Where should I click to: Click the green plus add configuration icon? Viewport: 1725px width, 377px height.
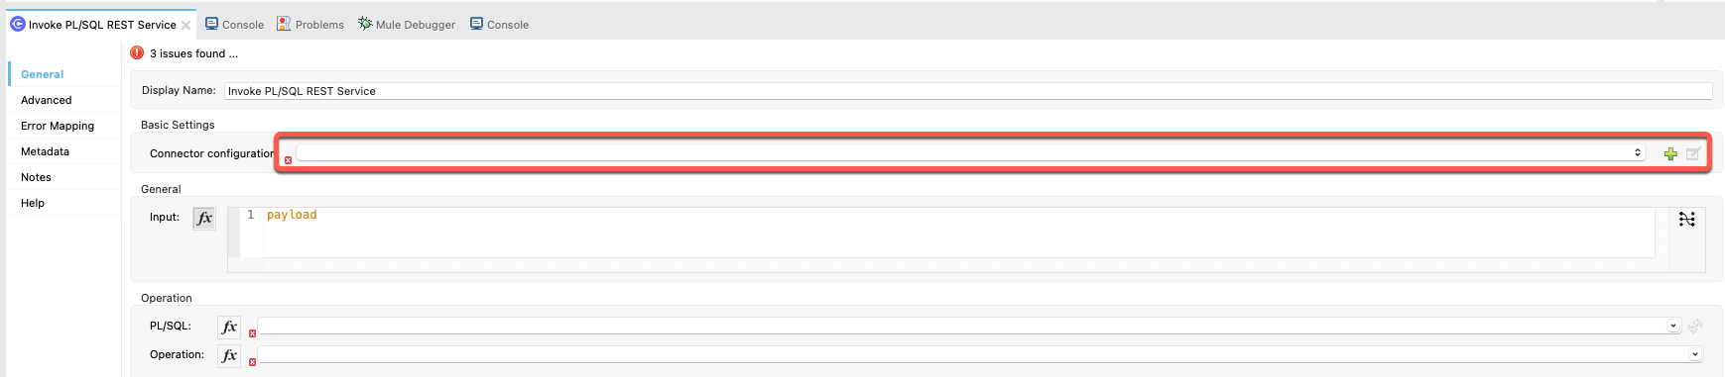point(1670,153)
